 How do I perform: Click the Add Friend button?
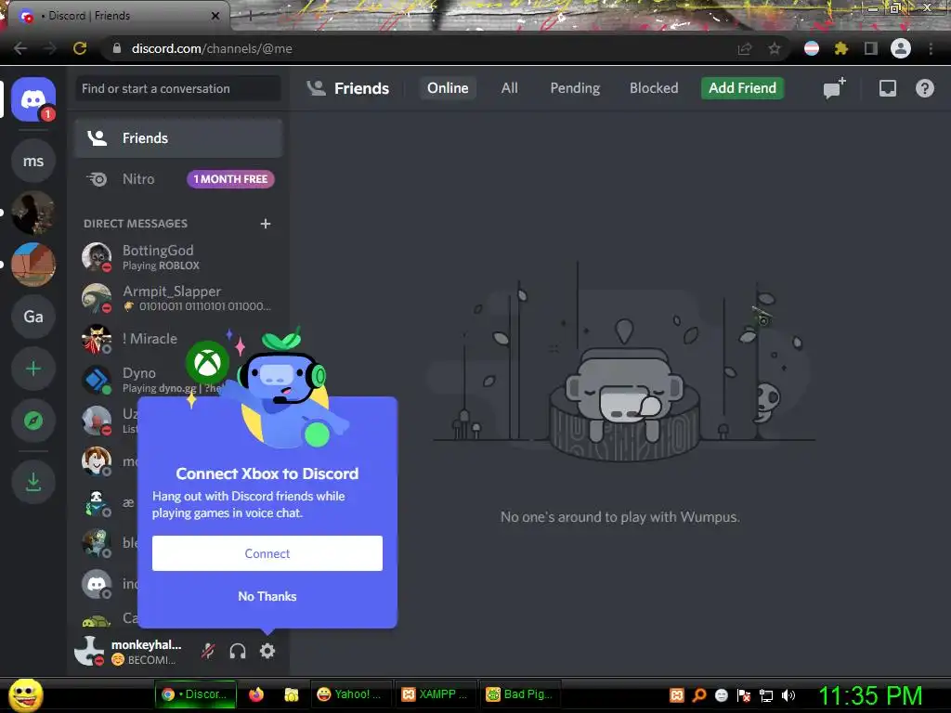[742, 88]
